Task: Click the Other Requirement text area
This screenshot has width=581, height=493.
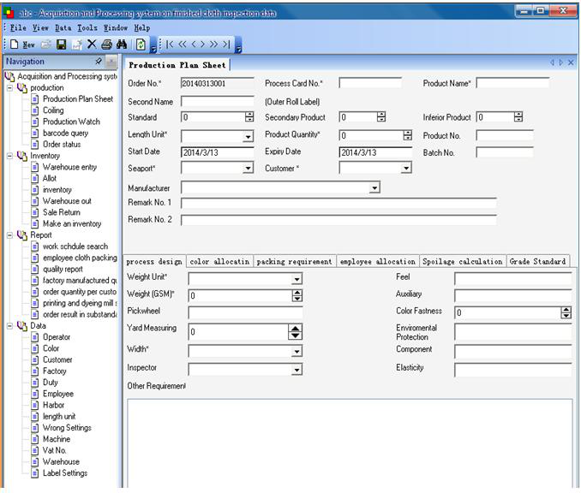Action: coord(350,443)
